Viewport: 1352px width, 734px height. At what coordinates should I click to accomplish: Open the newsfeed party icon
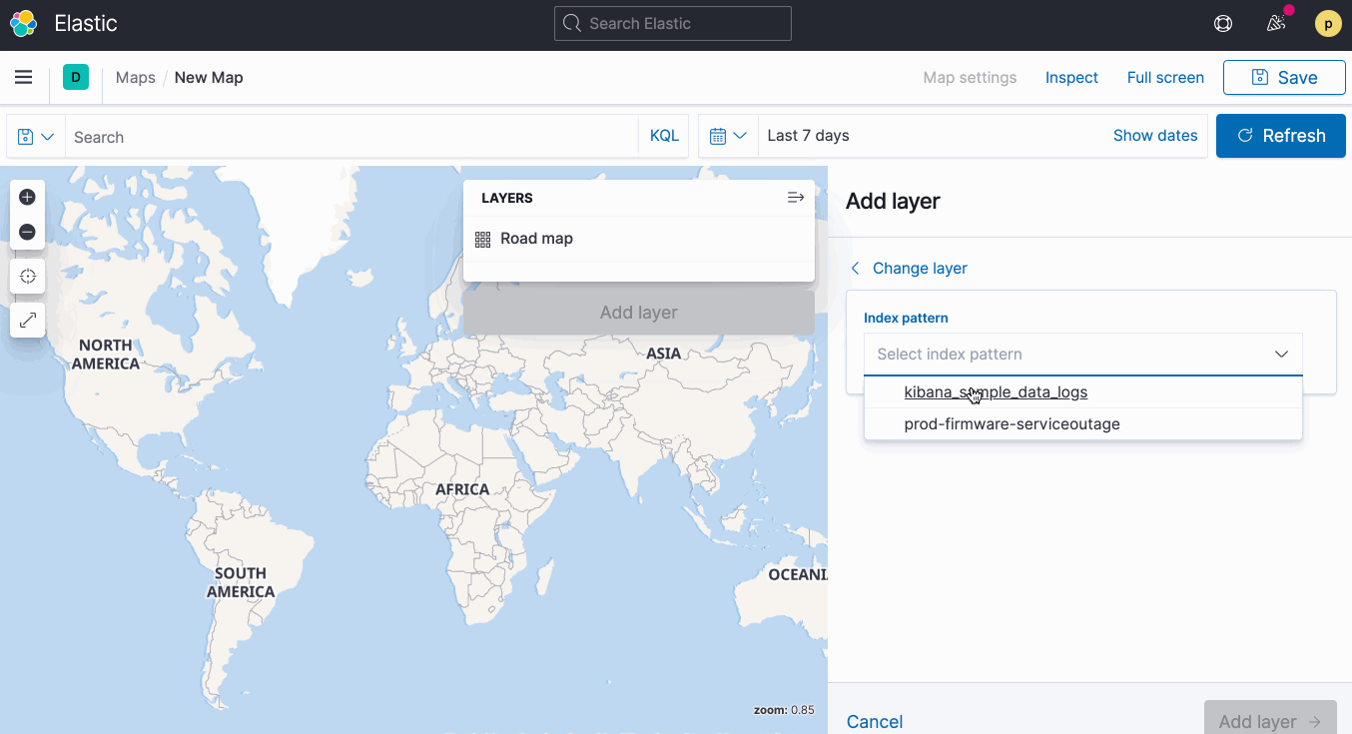click(1276, 24)
